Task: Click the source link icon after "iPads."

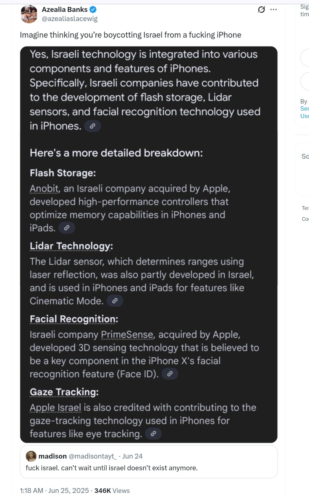Action: (x=66, y=228)
